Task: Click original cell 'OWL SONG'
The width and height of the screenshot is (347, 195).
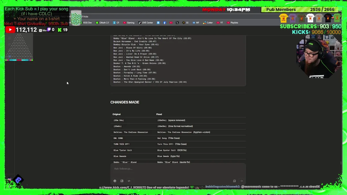Action: pos(118,138)
